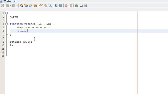Click line number 9 in gutter

[x=3, y=42]
